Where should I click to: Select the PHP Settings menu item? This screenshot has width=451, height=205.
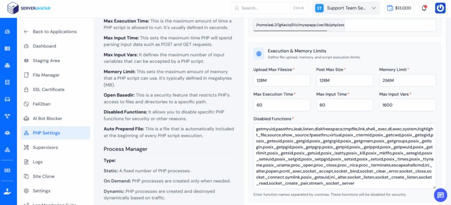tap(55, 133)
